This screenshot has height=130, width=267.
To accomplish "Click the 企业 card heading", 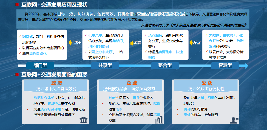I will coord(132,83).
